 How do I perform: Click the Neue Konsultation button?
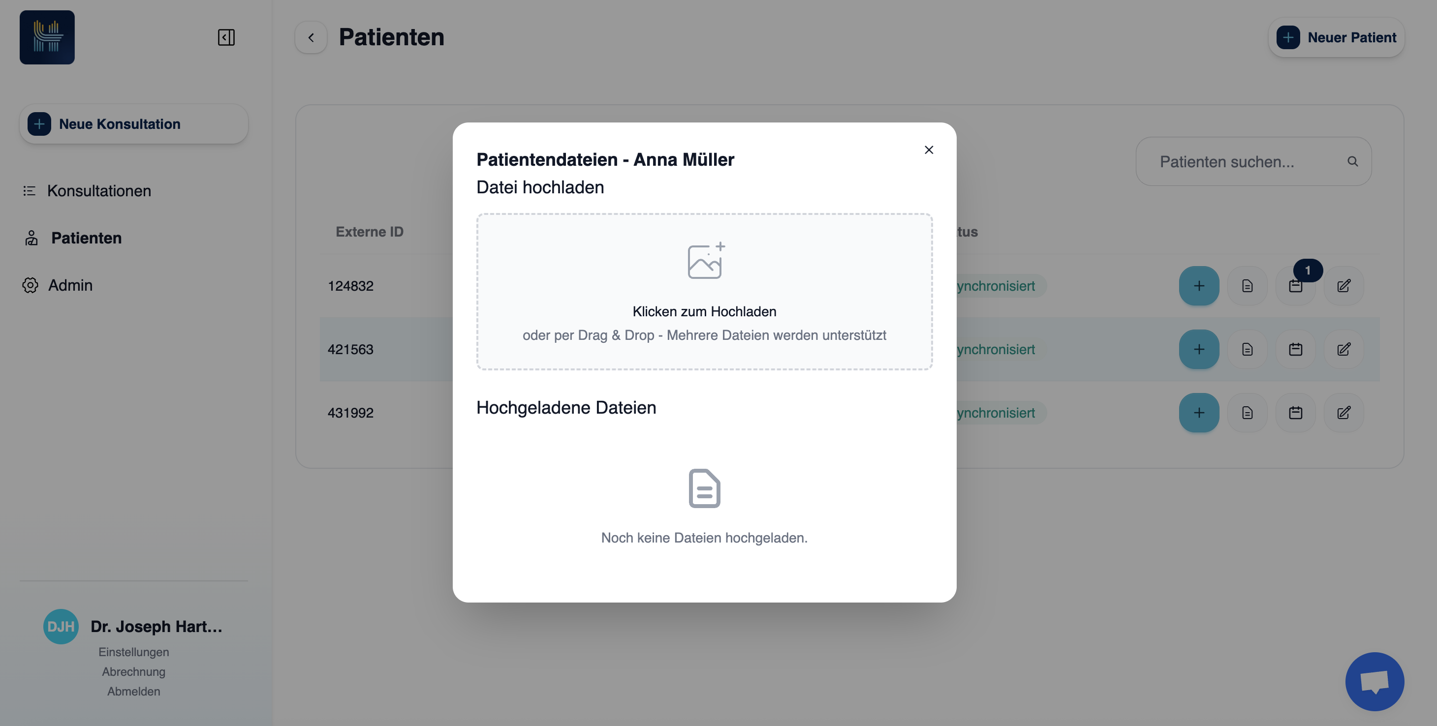coord(133,124)
